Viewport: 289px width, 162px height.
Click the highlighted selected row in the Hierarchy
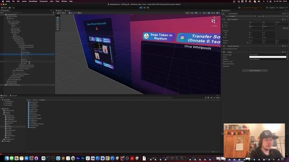(27, 54)
